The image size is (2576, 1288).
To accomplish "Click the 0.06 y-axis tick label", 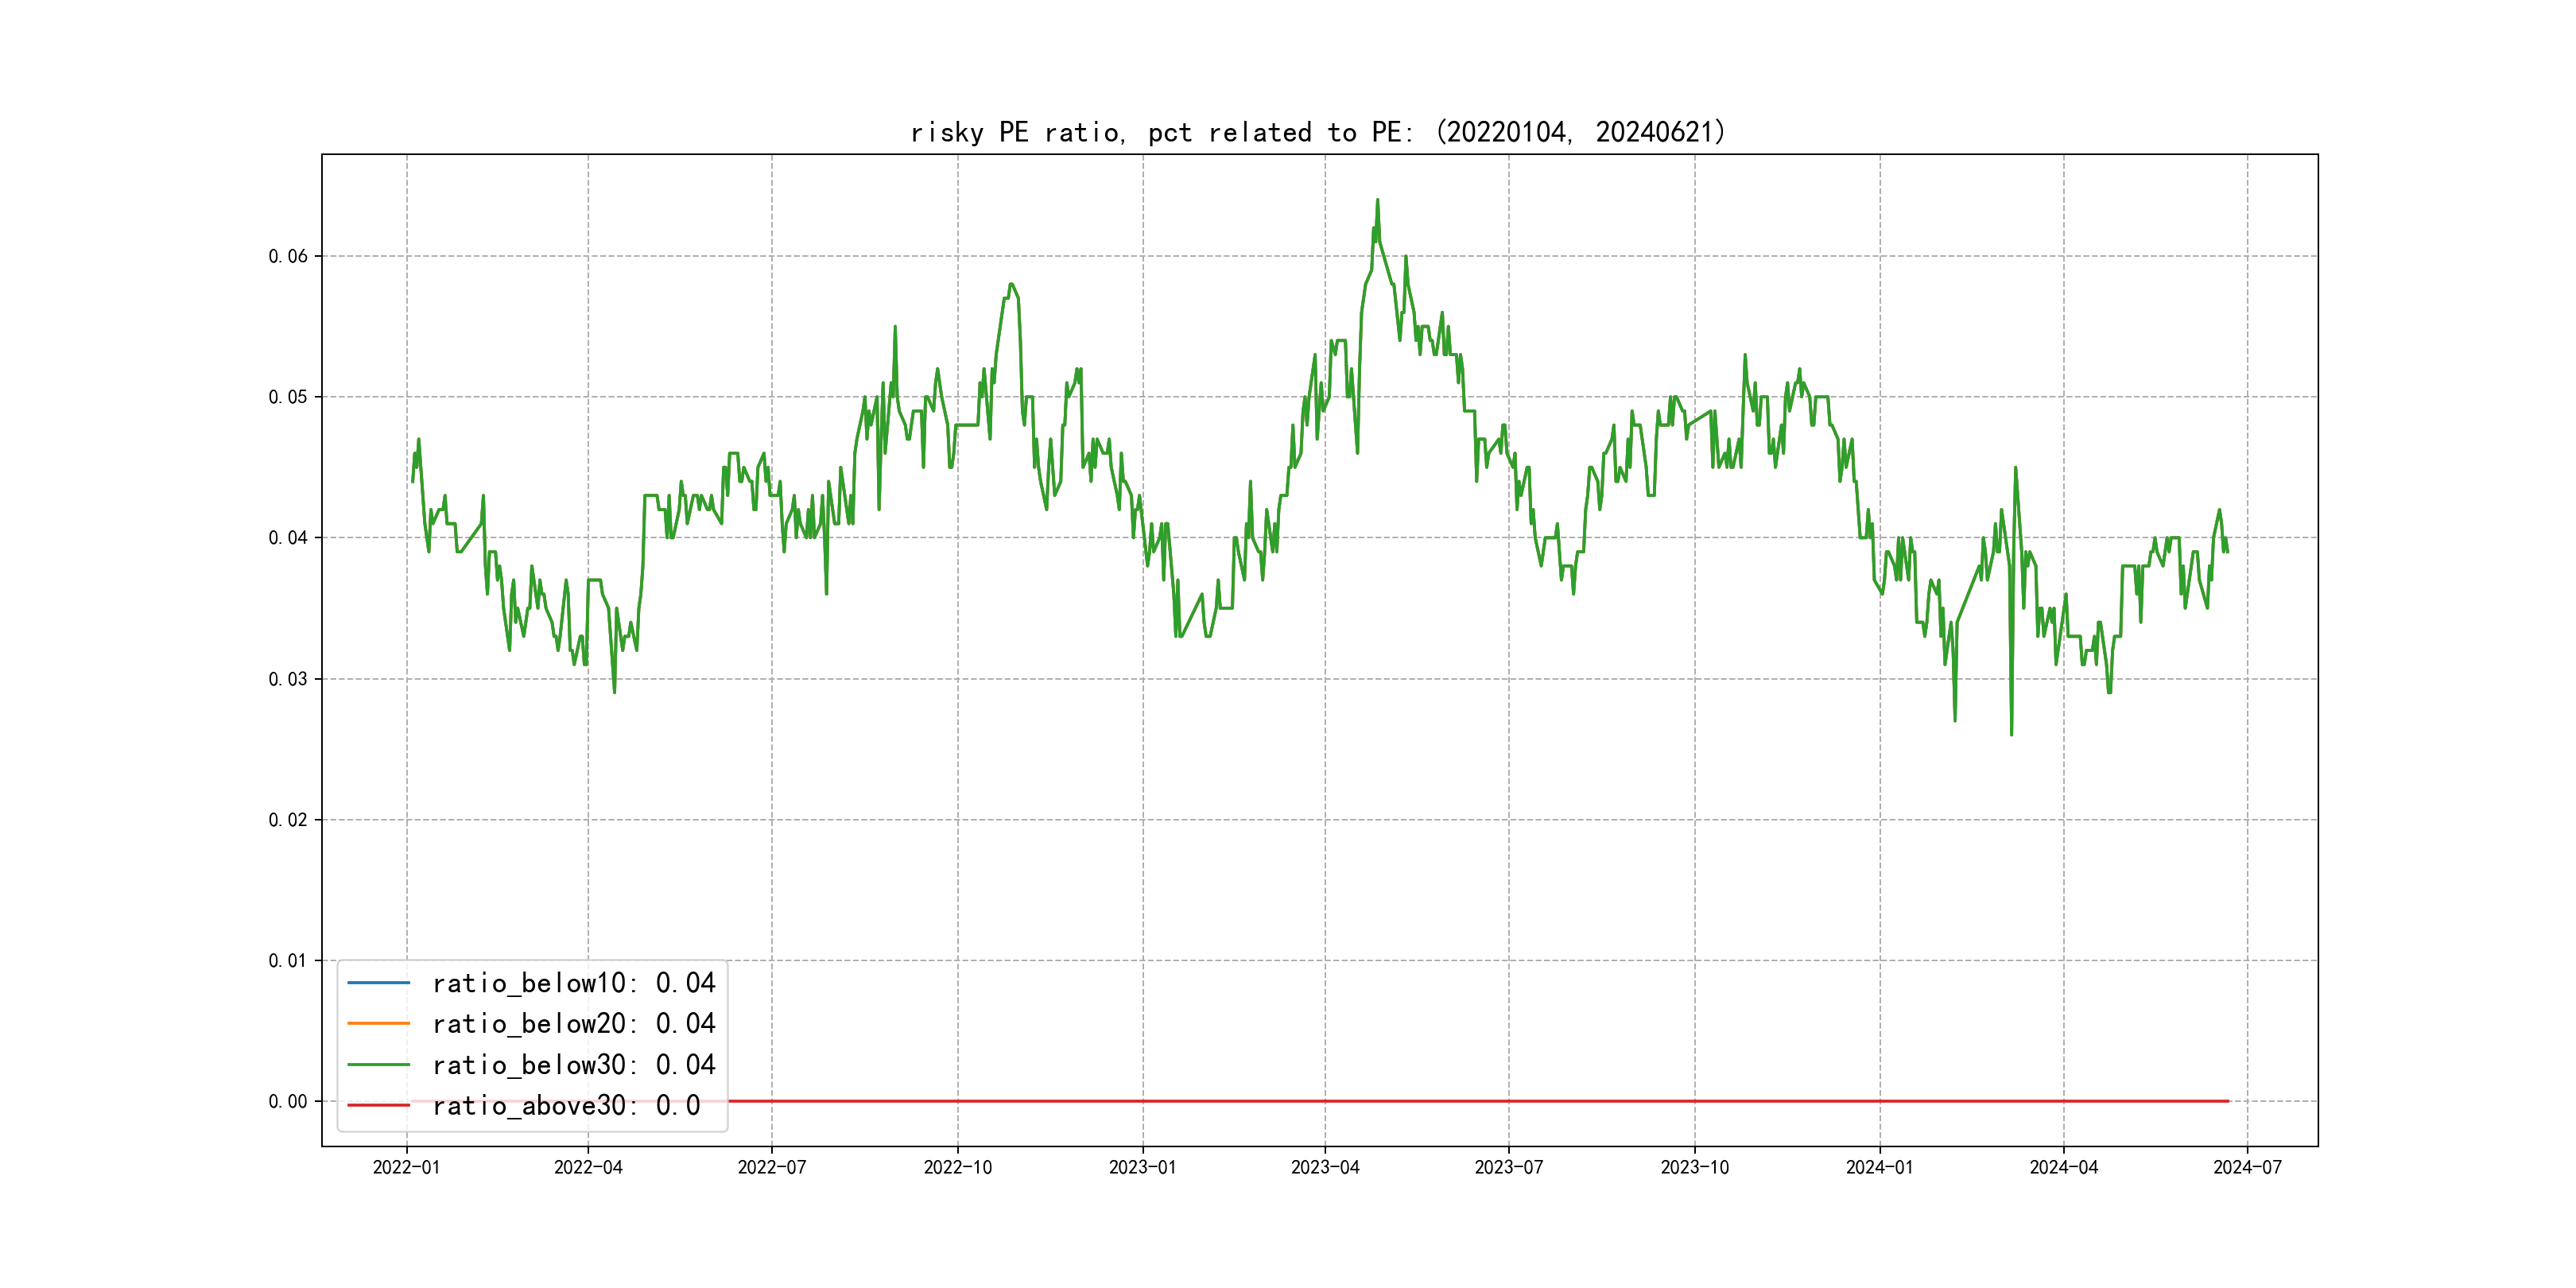I will pos(288,256).
